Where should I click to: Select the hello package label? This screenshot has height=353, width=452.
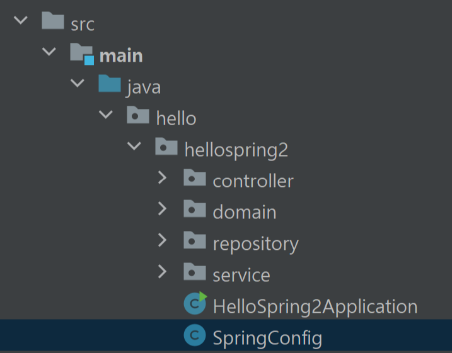(x=176, y=118)
